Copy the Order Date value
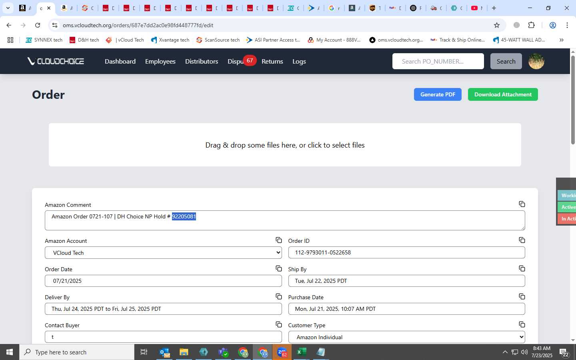The width and height of the screenshot is (576, 360). tap(279, 268)
